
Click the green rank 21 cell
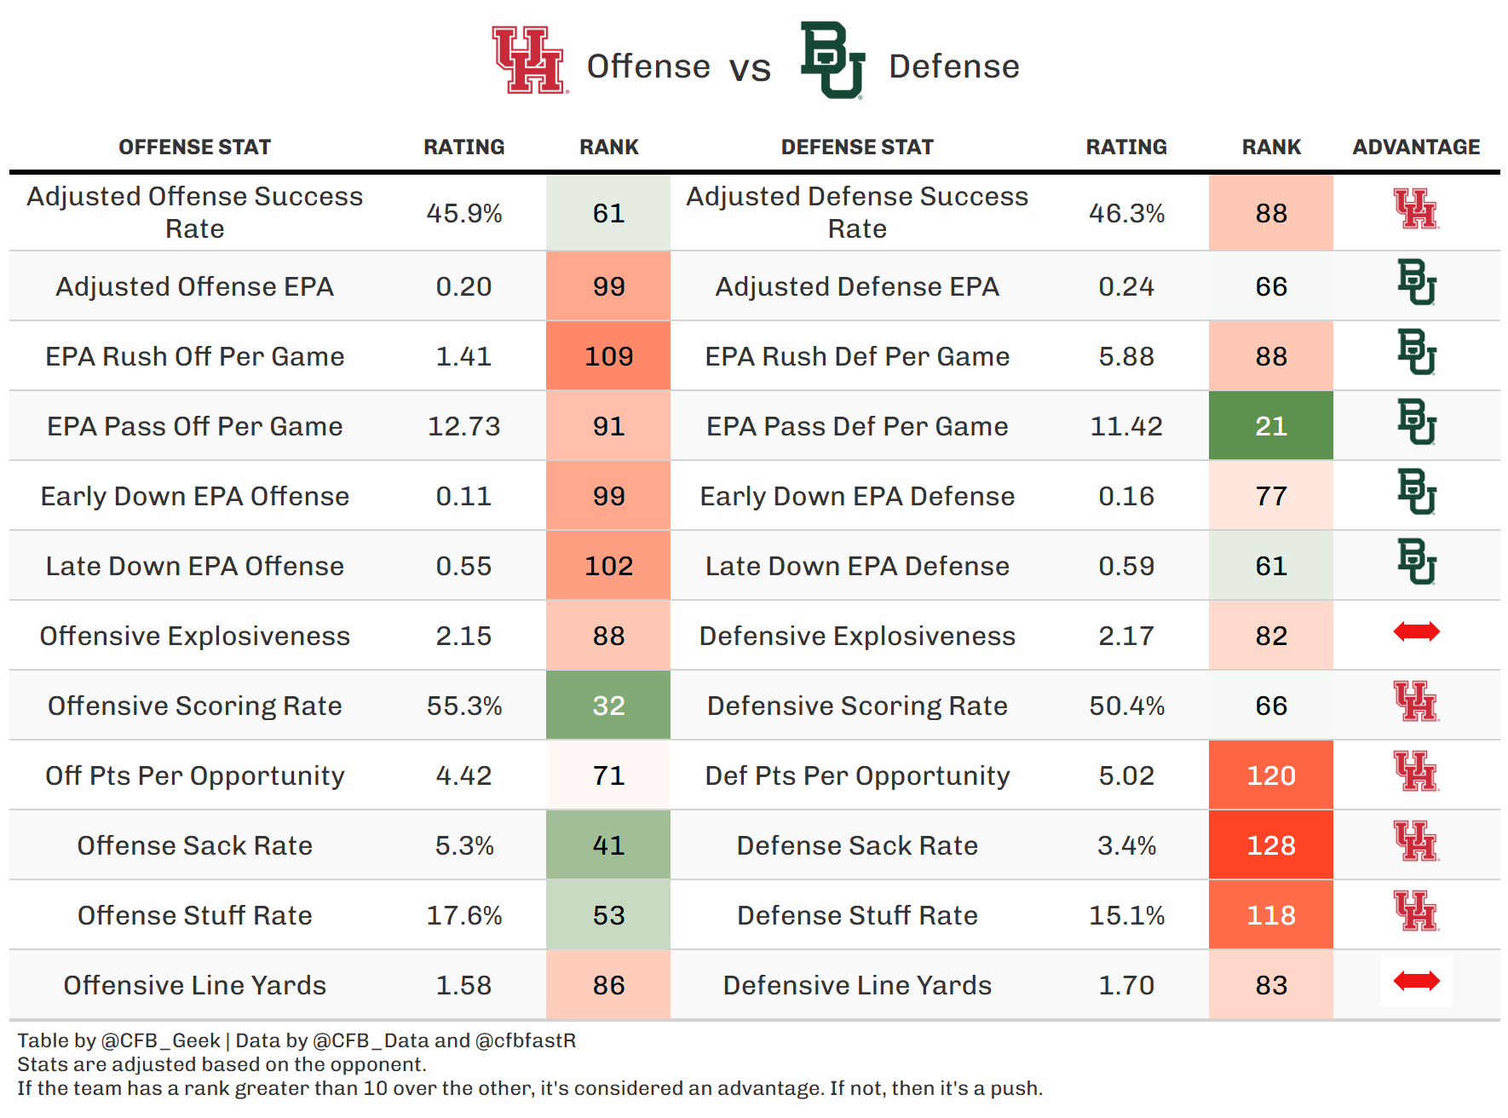1270,426
